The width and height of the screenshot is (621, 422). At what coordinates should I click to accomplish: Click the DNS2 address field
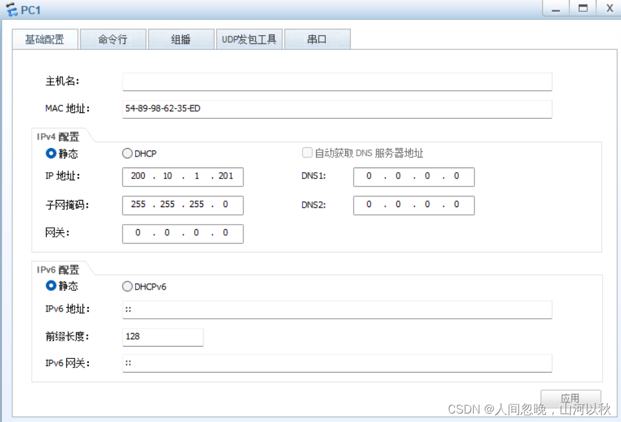[x=414, y=205]
